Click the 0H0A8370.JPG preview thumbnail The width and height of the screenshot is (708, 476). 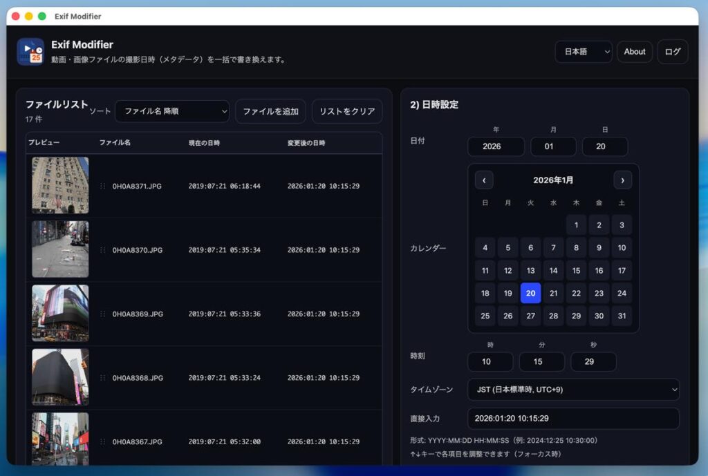(x=60, y=249)
